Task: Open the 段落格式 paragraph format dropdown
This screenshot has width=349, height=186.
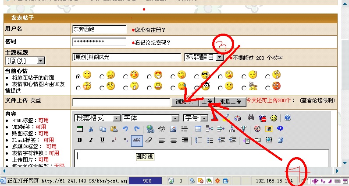Action: (x=116, y=118)
